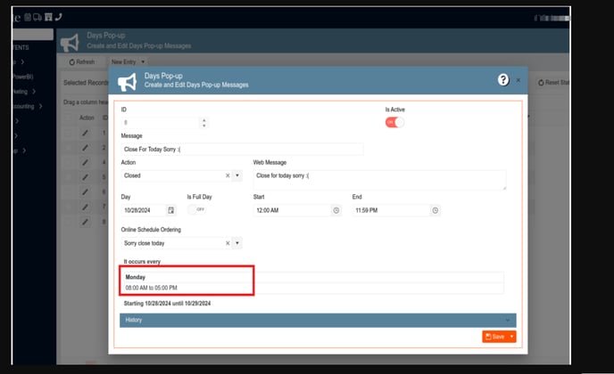
Task: Click the storefront icon in the top bar
Action: (49, 17)
